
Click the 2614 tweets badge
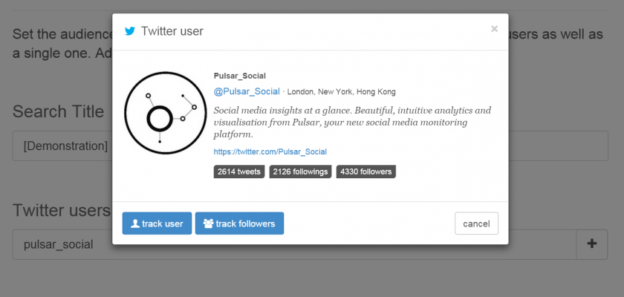tap(238, 172)
